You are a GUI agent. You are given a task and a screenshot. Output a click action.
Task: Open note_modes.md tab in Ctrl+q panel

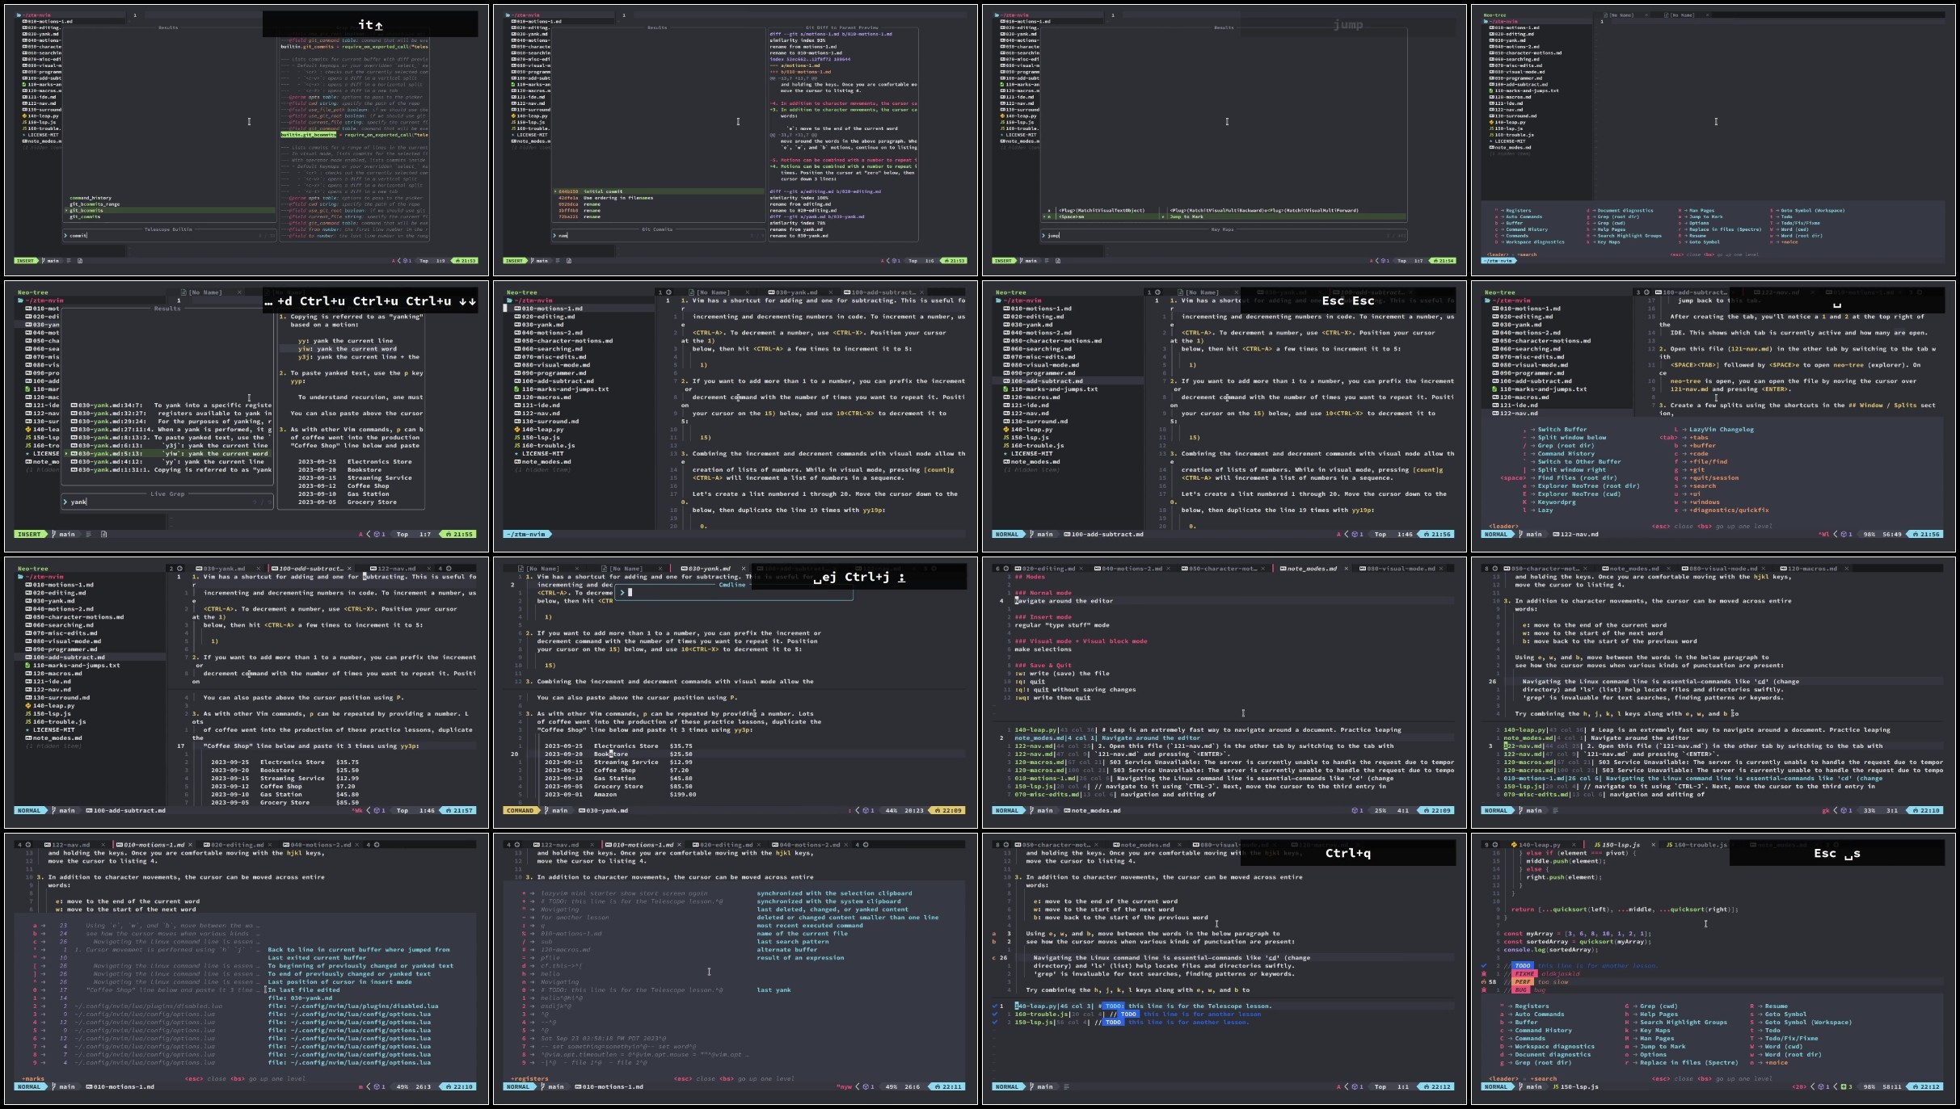[1140, 845]
